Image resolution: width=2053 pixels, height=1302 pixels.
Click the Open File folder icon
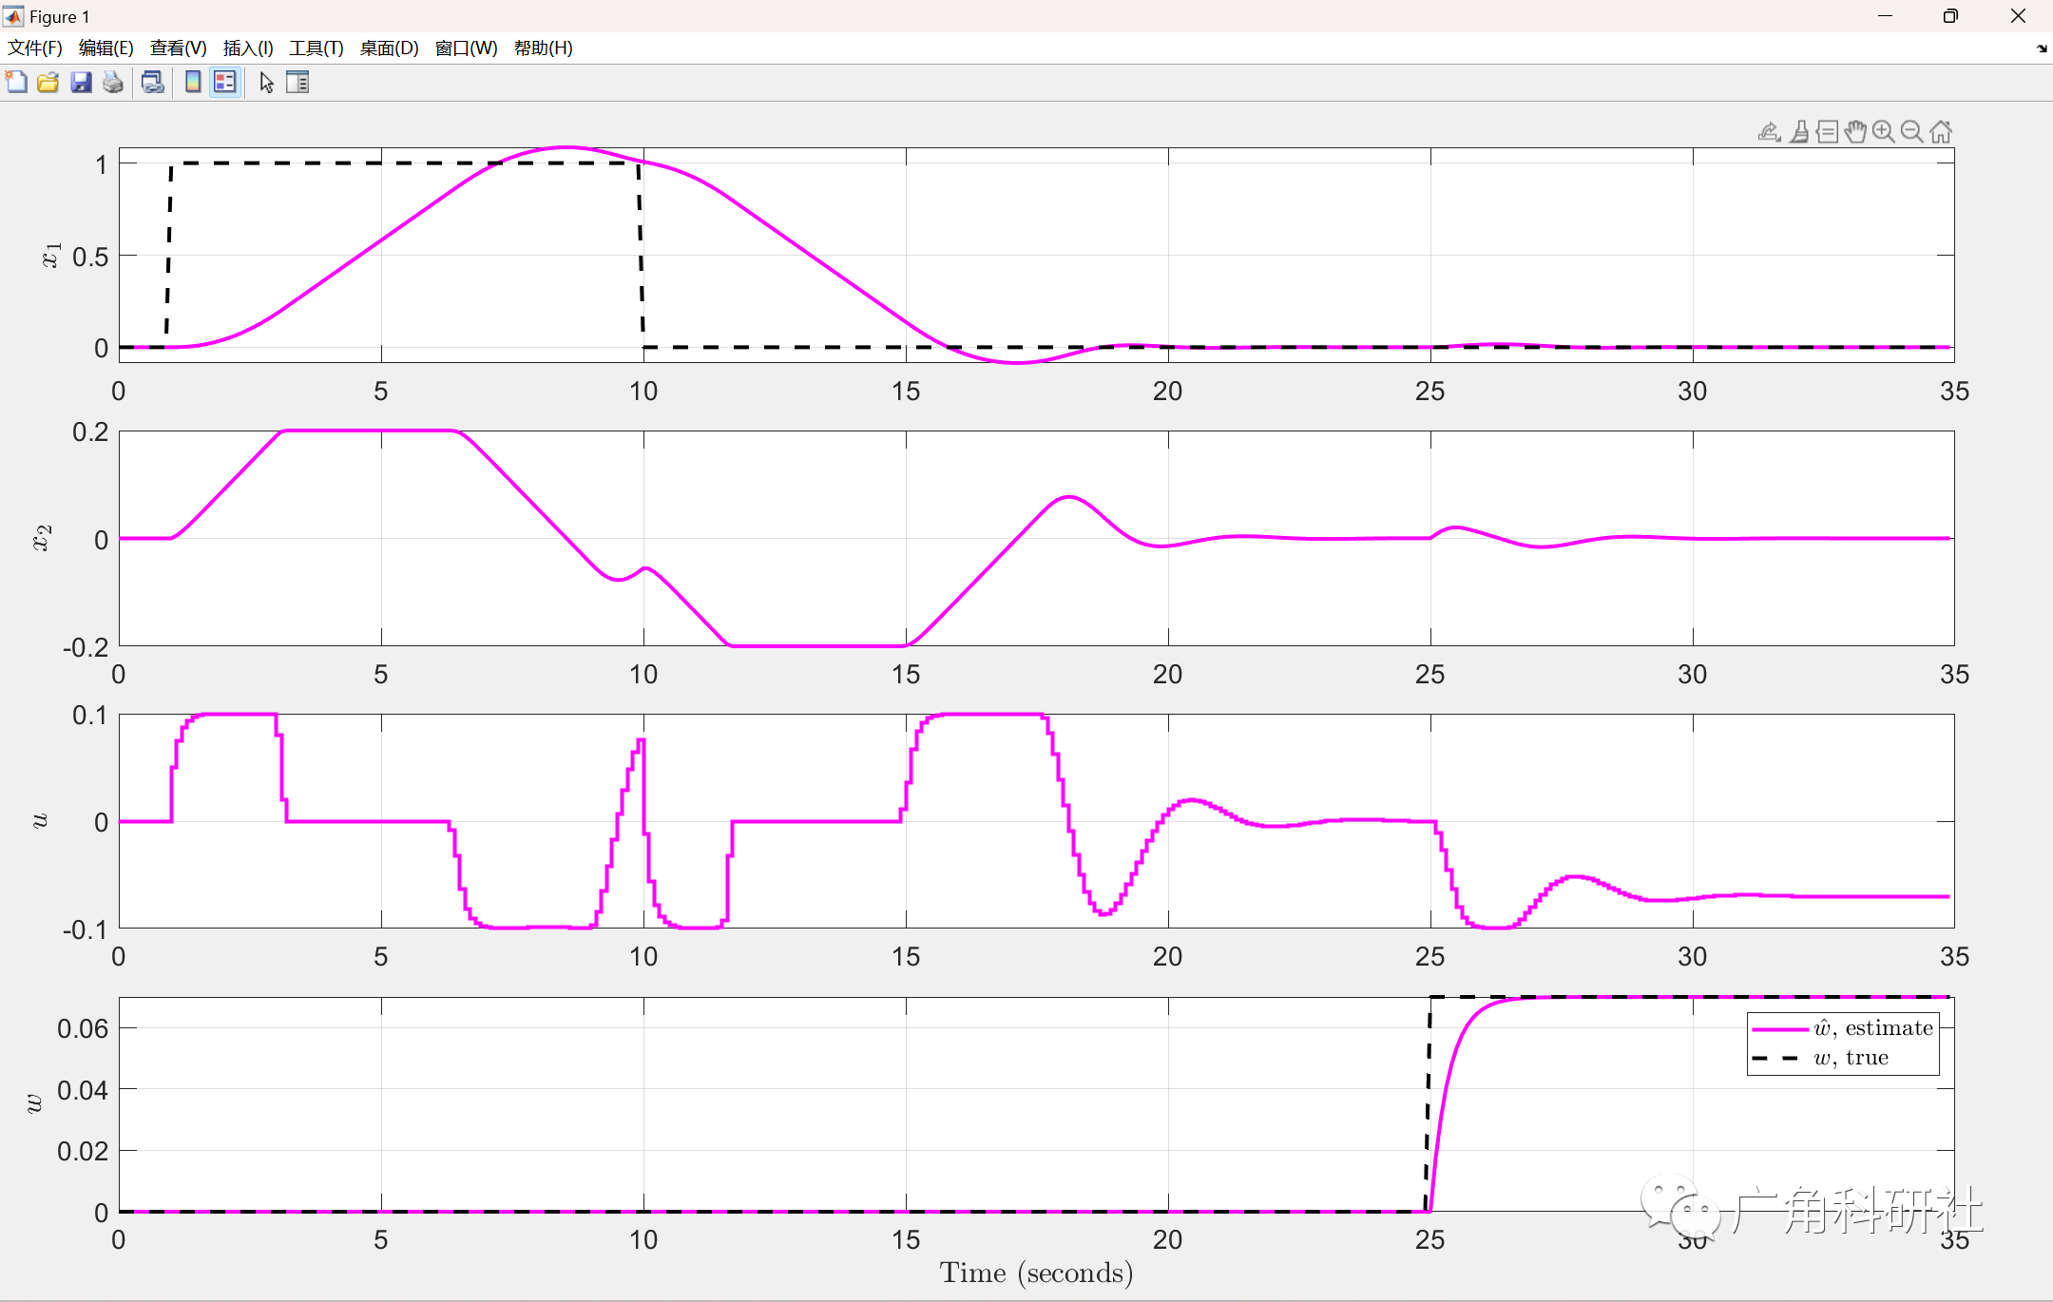click(x=48, y=83)
